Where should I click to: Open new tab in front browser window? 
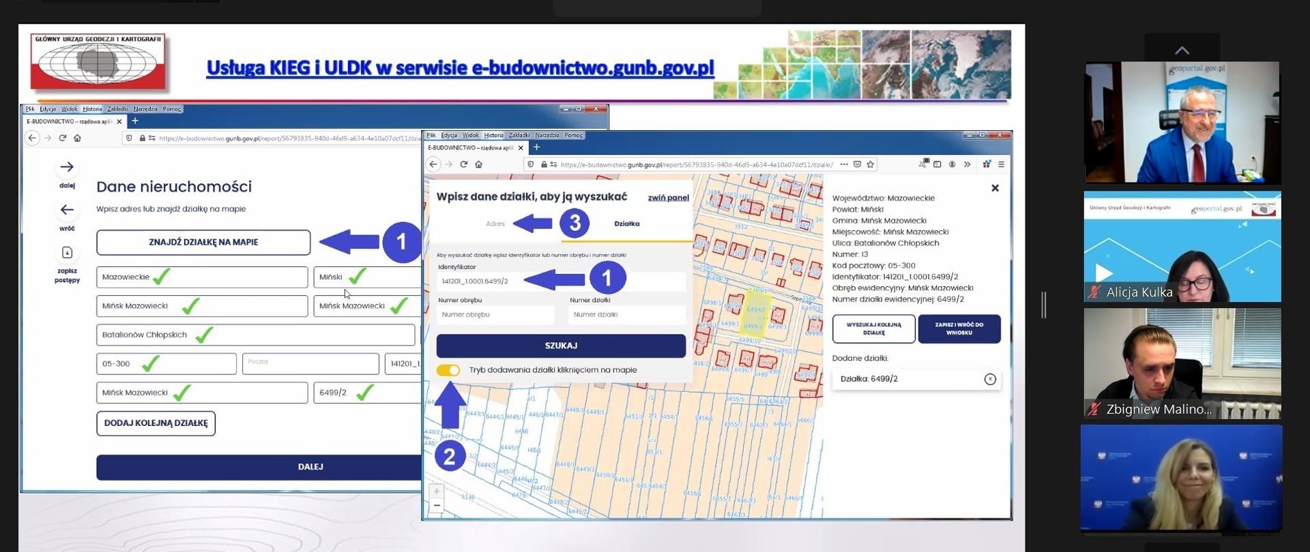pyautogui.click(x=536, y=147)
